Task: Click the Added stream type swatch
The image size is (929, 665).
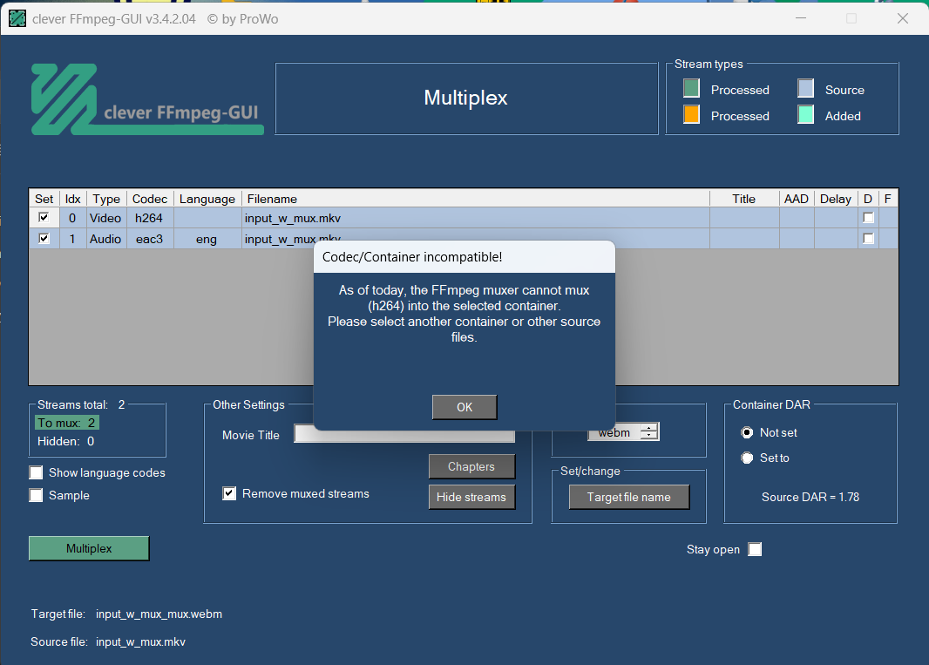Action: coord(806,114)
